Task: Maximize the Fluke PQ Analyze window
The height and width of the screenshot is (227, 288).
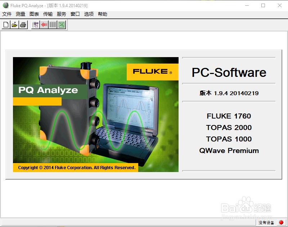Action: tap(263, 5)
